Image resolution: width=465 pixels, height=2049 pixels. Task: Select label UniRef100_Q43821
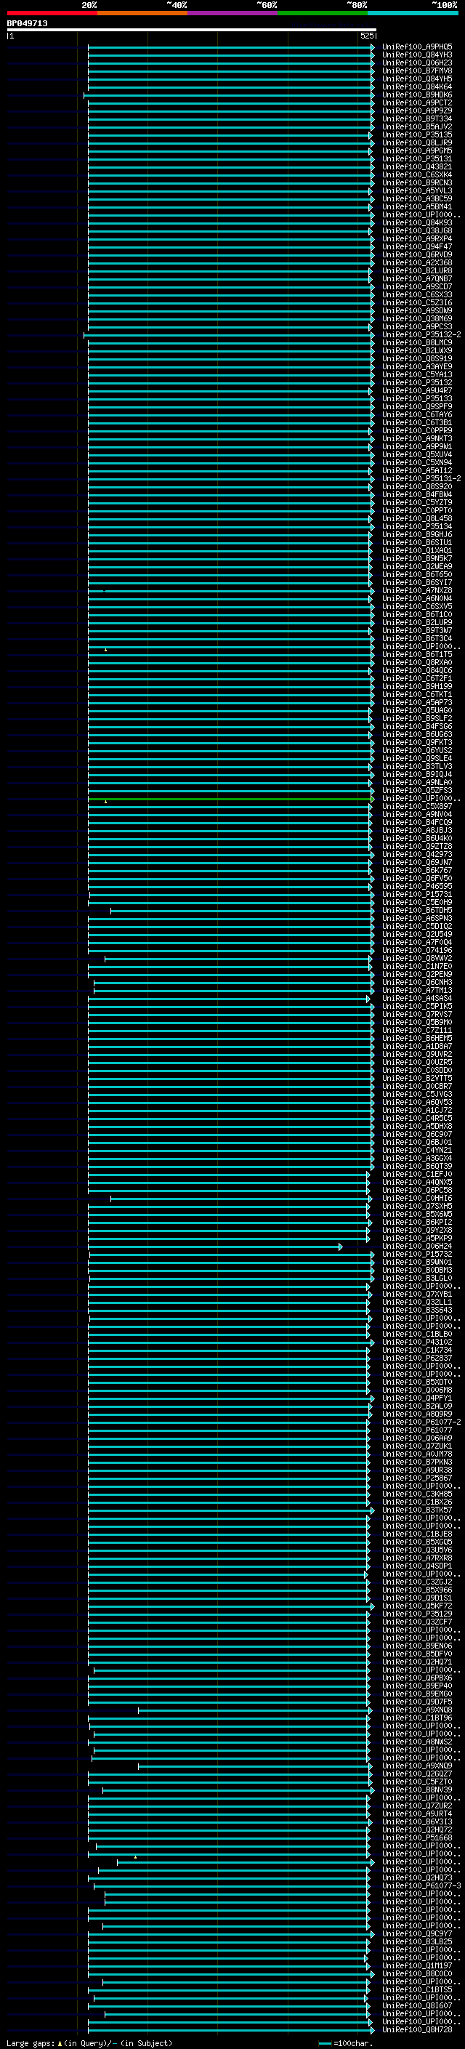pos(417,167)
